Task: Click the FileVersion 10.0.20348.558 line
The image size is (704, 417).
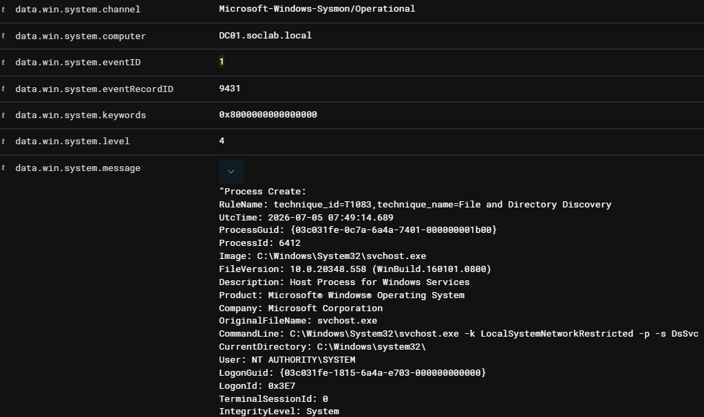Action: point(355,269)
